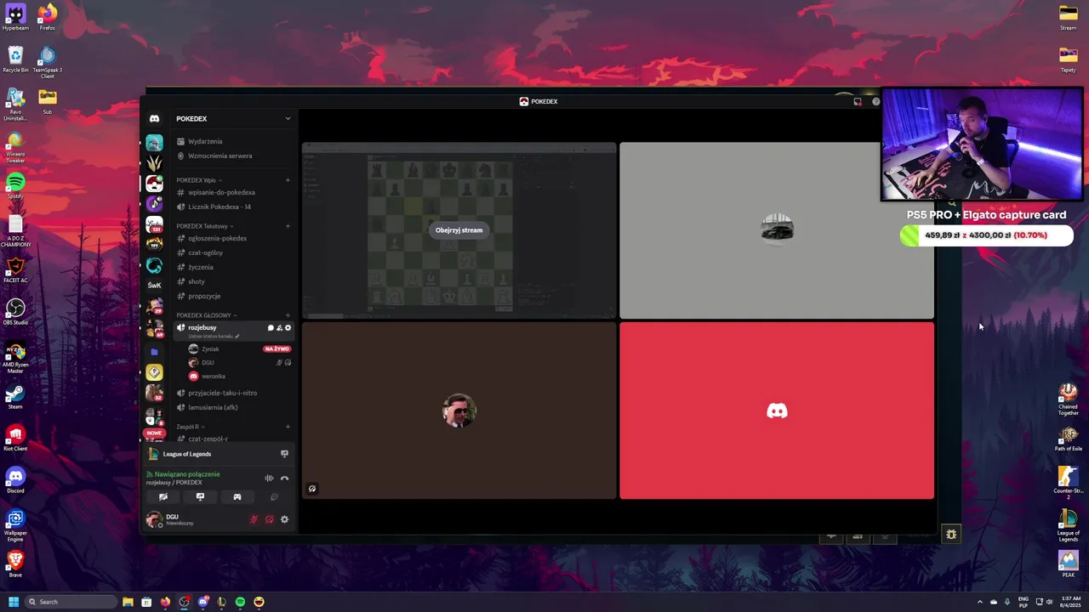The image size is (1089, 612).
Task: Open the activities game controller button
Action: 237,497
